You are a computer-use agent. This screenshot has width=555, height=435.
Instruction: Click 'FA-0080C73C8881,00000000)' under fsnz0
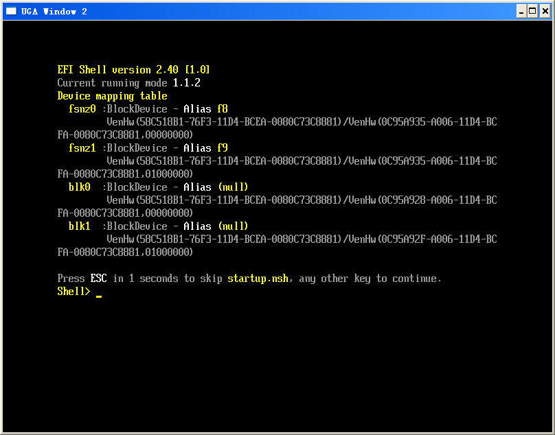tap(125, 134)
